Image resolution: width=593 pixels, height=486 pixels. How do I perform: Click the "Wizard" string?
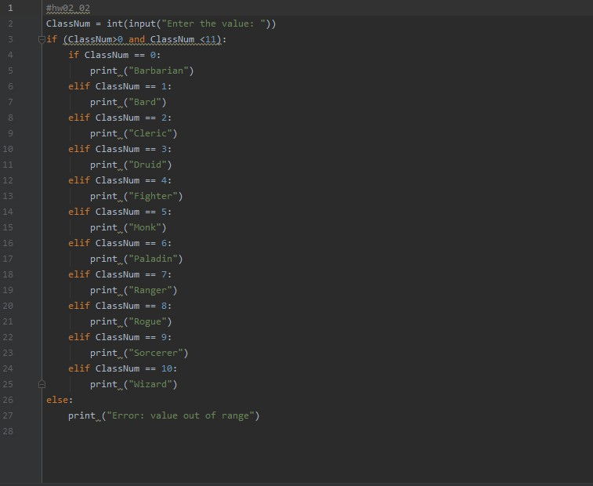click(x=150, y=384)
